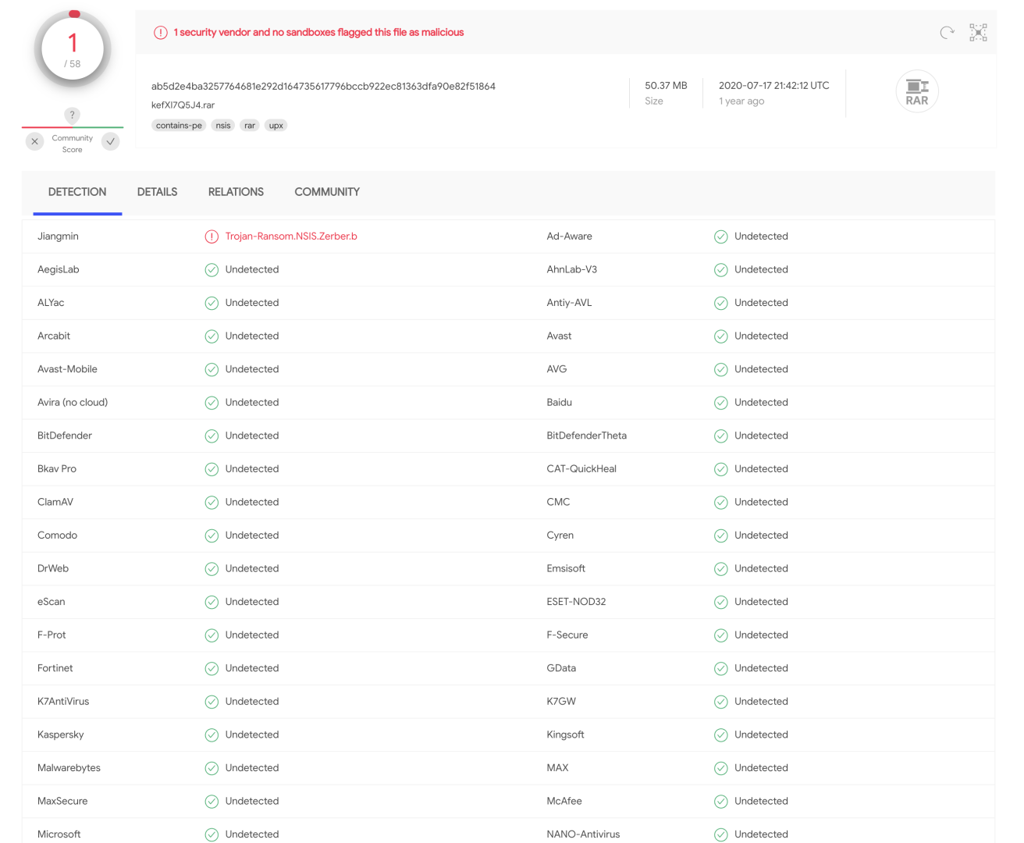Click the check icon for Fortinet's result
The width and height of the screenshot is (1024, 843).
(x=212, y=669)
